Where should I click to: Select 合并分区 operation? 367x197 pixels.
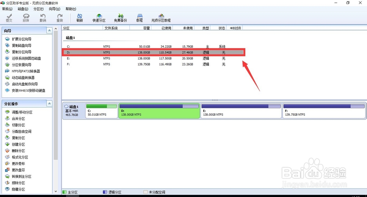pyautogui.click(x=15, y=119)
